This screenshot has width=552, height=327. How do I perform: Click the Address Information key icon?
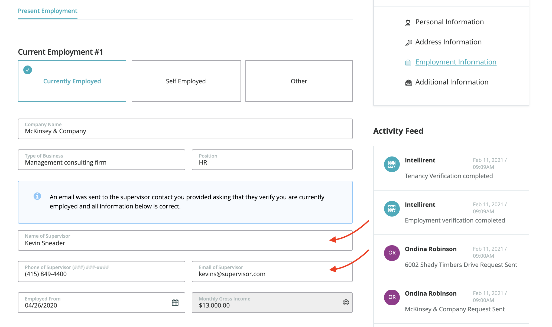(x=408, y=43)
